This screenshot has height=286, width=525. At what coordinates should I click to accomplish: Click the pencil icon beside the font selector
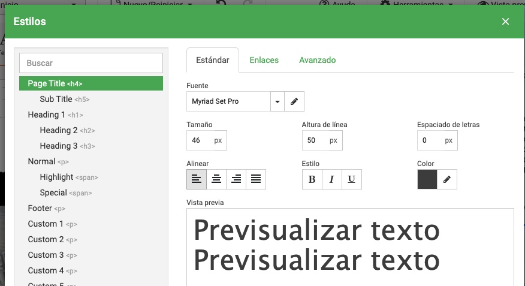294,102
